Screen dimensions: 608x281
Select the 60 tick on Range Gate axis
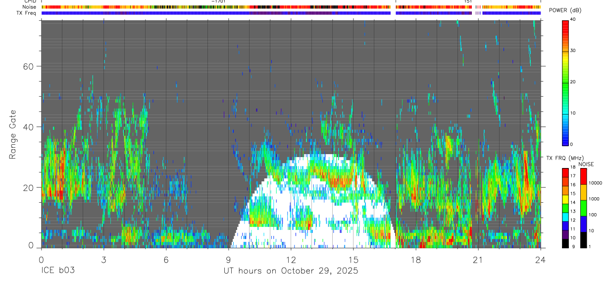(27, 66)
